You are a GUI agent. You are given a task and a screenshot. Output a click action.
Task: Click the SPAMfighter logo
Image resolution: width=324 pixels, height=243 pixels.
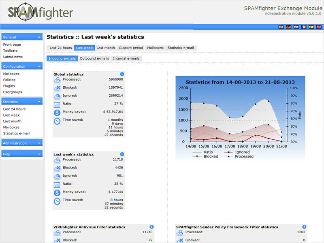click(40, 11)
